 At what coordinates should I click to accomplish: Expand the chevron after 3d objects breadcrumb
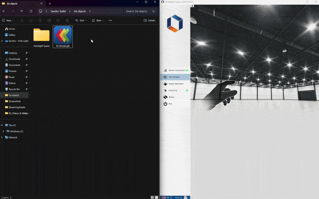90,11
